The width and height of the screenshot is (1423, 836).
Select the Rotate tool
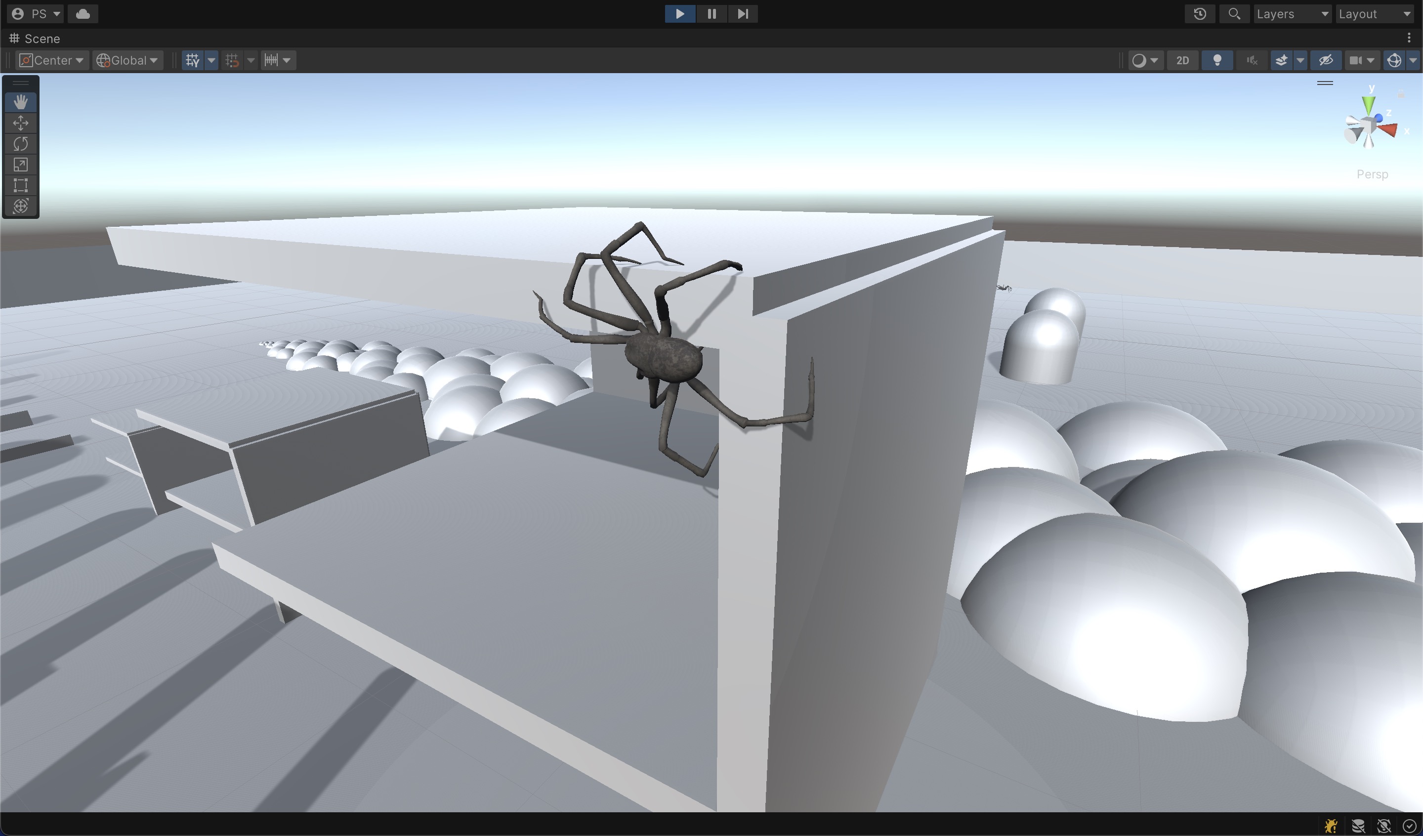tap(21, 144)
